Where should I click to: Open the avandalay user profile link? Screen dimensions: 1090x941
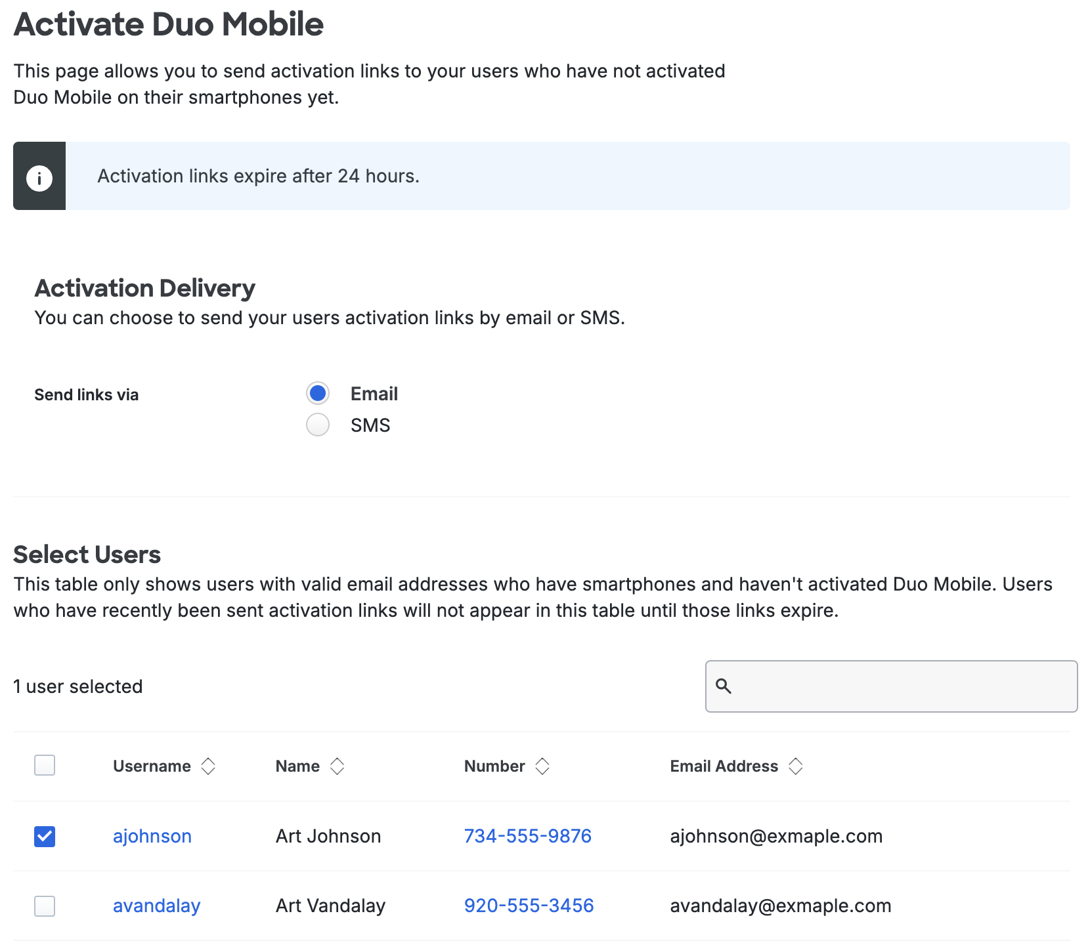click(x=156, y=906)
